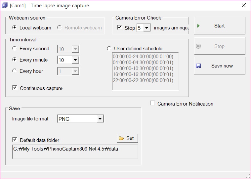
Task: Click the Cam1 window title icon
Action: [x=5, y=6]
